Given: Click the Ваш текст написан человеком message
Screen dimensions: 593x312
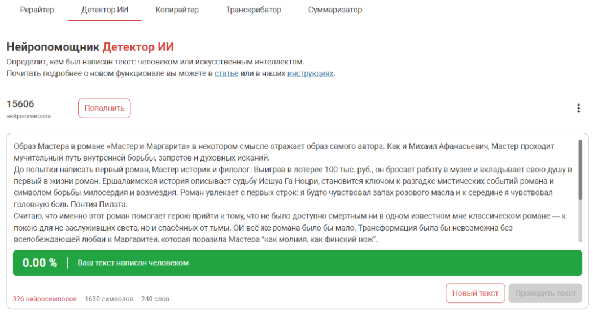Looking at the screenshot, I should 133,263.
